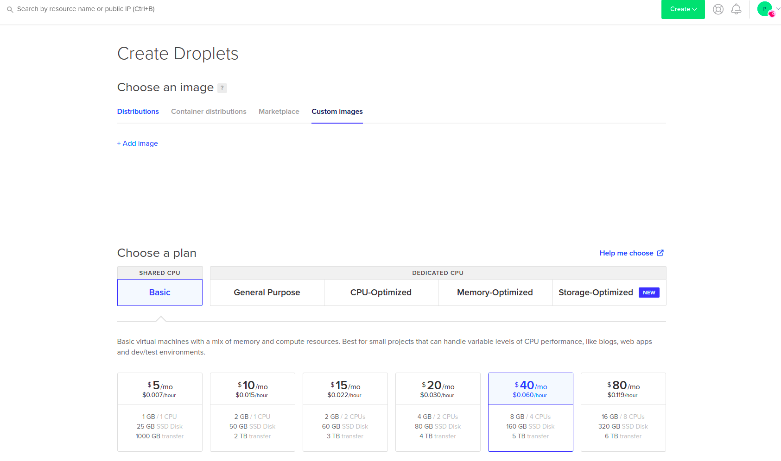Screen dimensions: 781x461
Task: Select the $5/mo plan option
Action: coord(160,412)
